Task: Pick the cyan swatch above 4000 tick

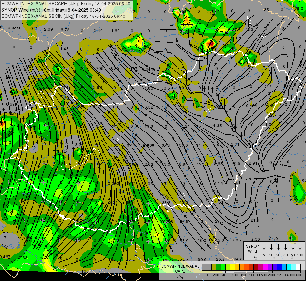Action: 289,267
